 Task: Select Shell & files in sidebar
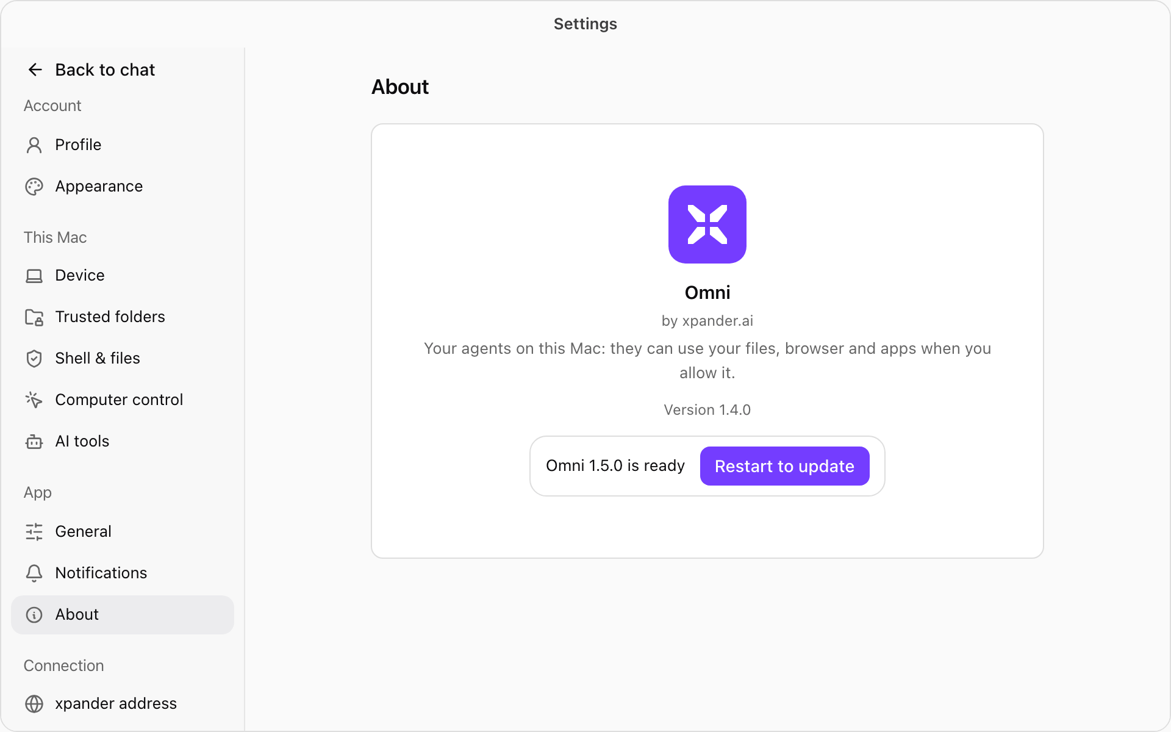[123, 359]
